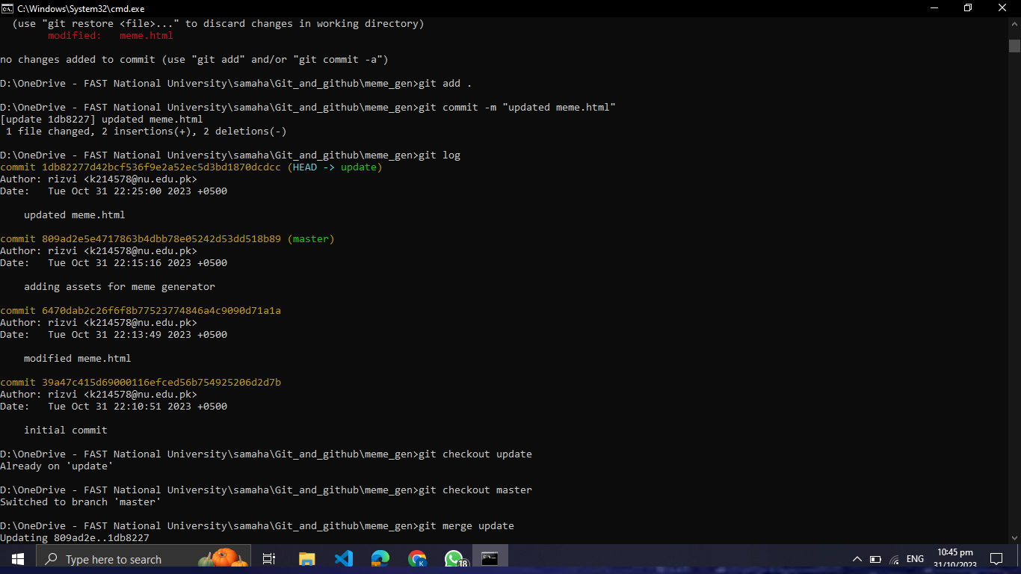Viewport: 1021px width, 574px height.
Task: Focus the running Command Prompt taskbar icon
Action: click(490, 558)
